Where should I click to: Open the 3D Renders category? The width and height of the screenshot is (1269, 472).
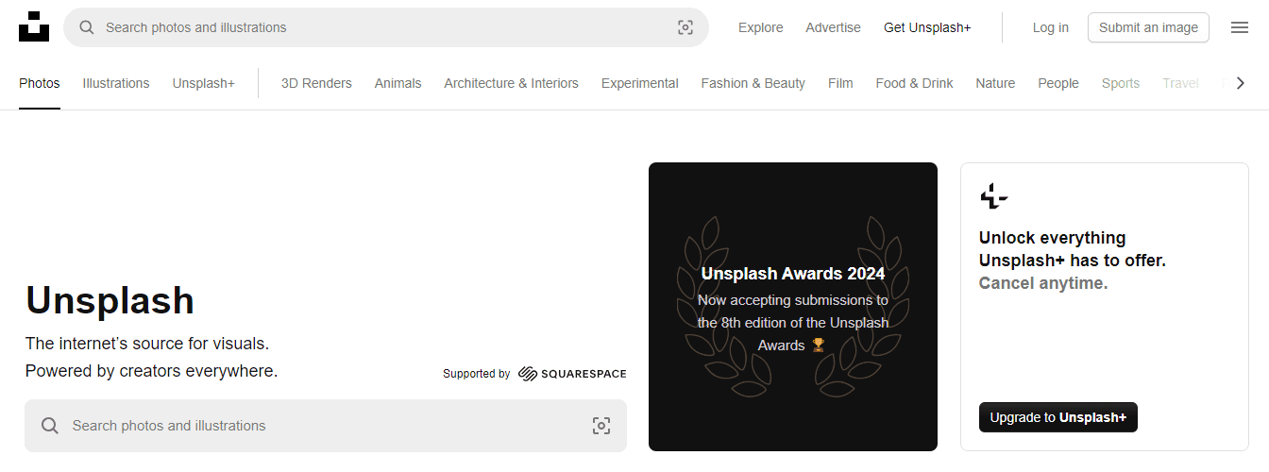[x=316, y=83]
